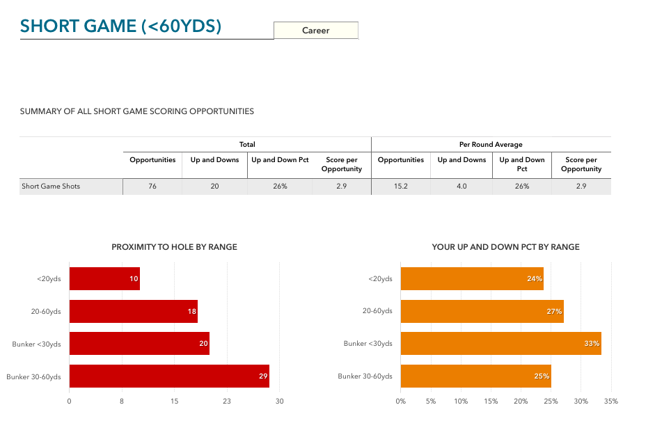Click the Short Game (<60YDS) page heading
655x421 pixels.
(120, 26)
